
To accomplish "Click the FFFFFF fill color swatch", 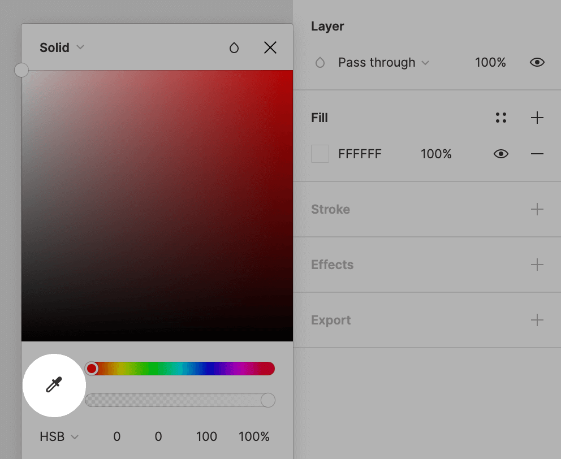I will (x=320, y=154).
